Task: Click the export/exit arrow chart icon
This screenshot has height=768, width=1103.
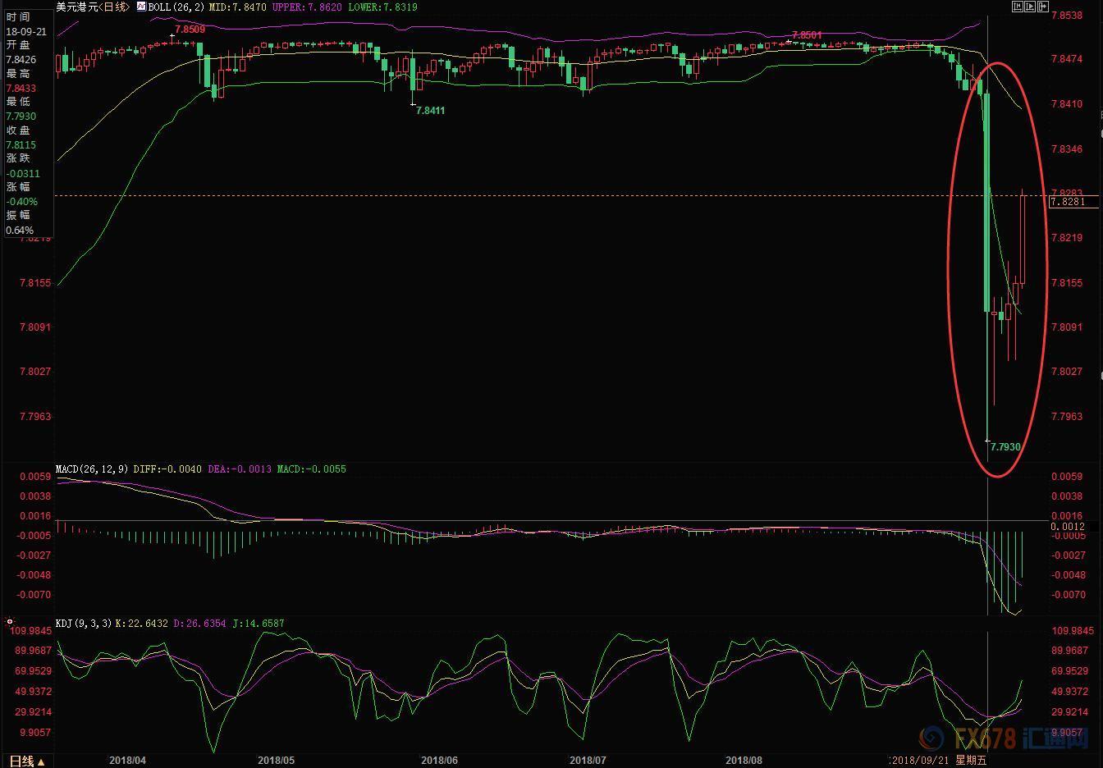Action: pos(1044,7)
